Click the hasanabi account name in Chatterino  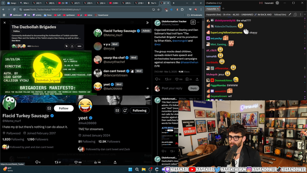269,3
